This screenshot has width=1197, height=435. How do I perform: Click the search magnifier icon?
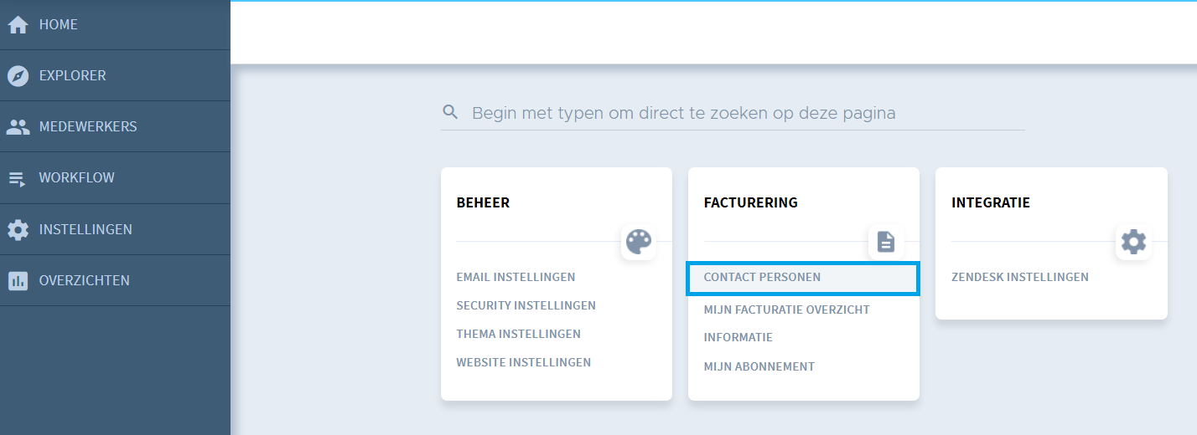pos(451,112)
